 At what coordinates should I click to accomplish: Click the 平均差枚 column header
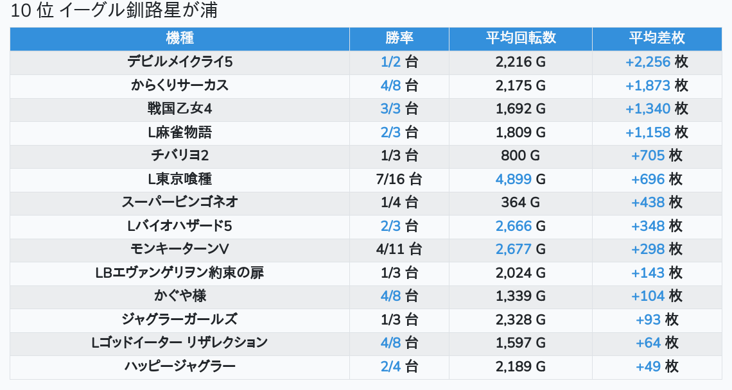tap(657, 38)
